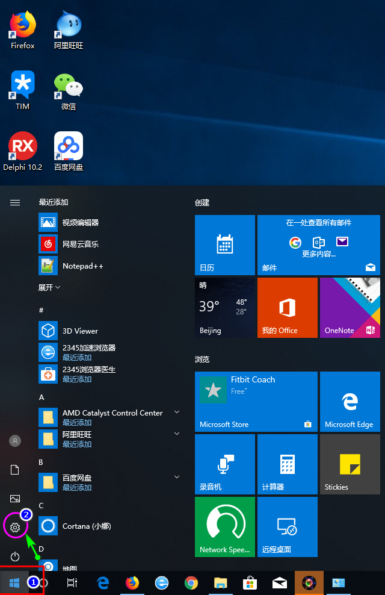
Task: Click the # section header in app list
Action: tap(42, 310)
